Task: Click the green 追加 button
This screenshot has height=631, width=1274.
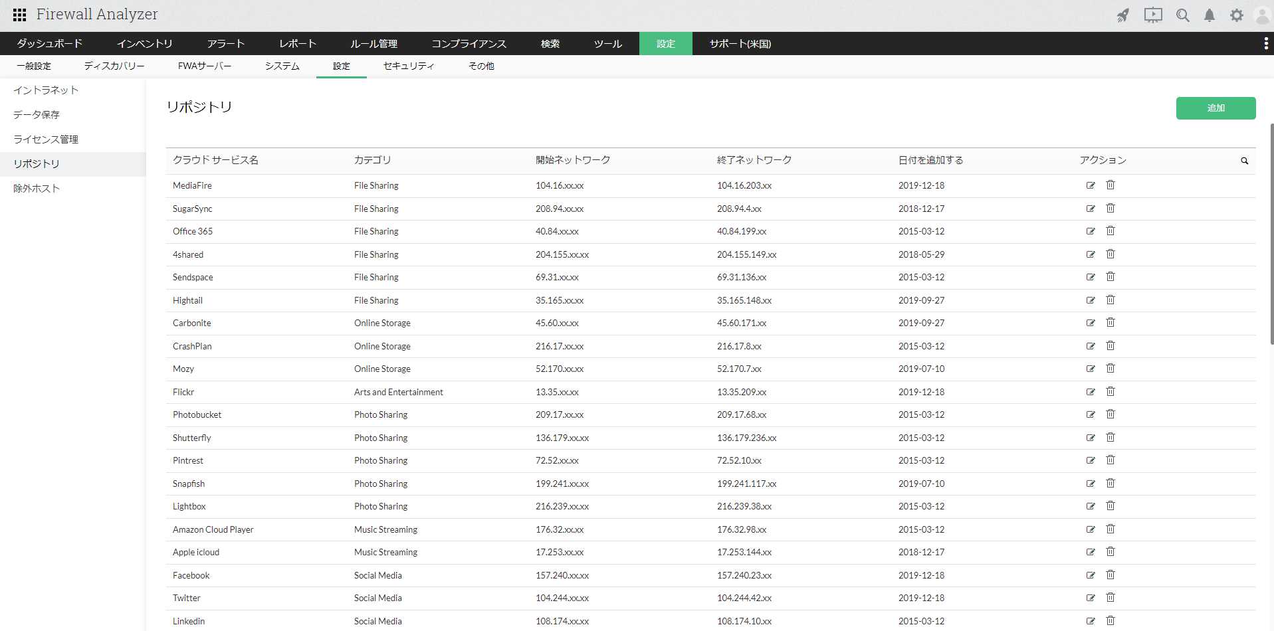Action: pyautogui.click(x=1216, y=108)
